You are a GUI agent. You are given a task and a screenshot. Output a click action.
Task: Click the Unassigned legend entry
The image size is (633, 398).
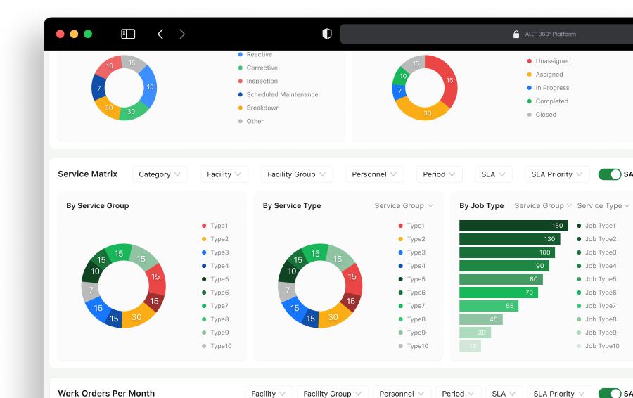549,61
